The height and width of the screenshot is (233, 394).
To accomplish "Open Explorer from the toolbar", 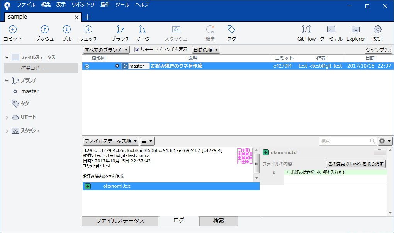I will tap(355, 33).
